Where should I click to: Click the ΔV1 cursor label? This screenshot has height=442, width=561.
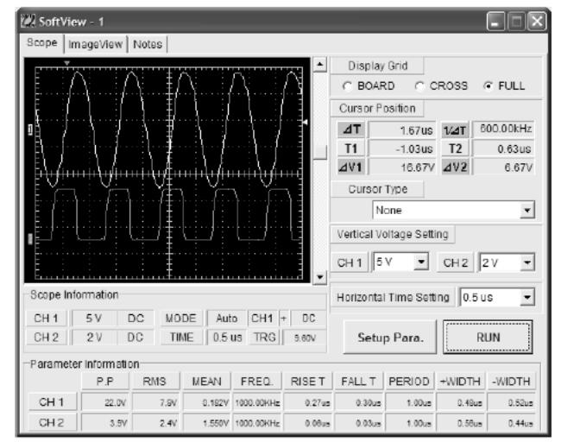click(351, 167)
